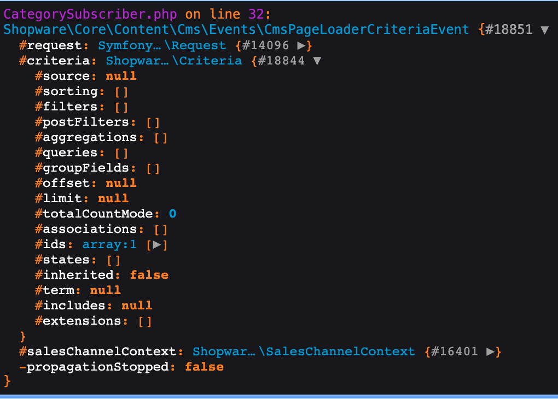Select the #associations property name
This screenshot has width=558, height=399.
tap(86, 229)
